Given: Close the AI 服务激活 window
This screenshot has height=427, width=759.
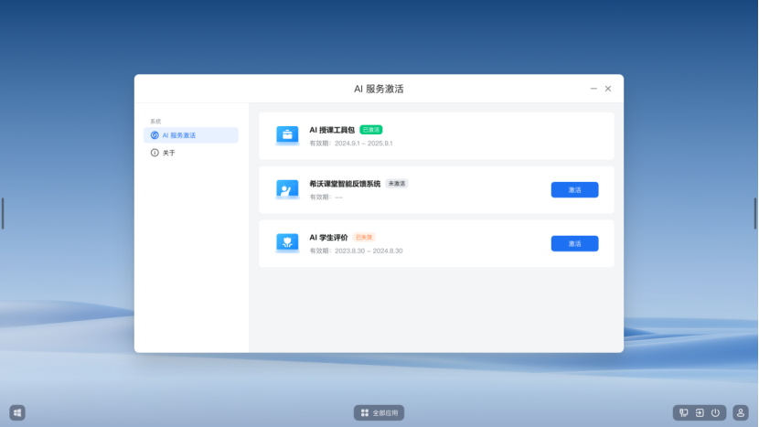Looking at the screenshot, I should tap(608, 89).
